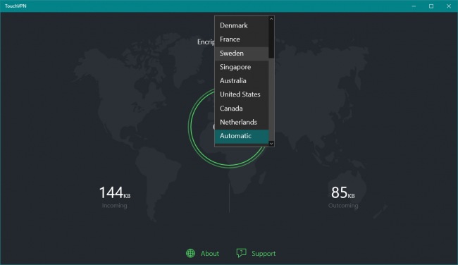Maximize the TouchVPN window
The image size is (458, 265).
[x=431, y=6]
